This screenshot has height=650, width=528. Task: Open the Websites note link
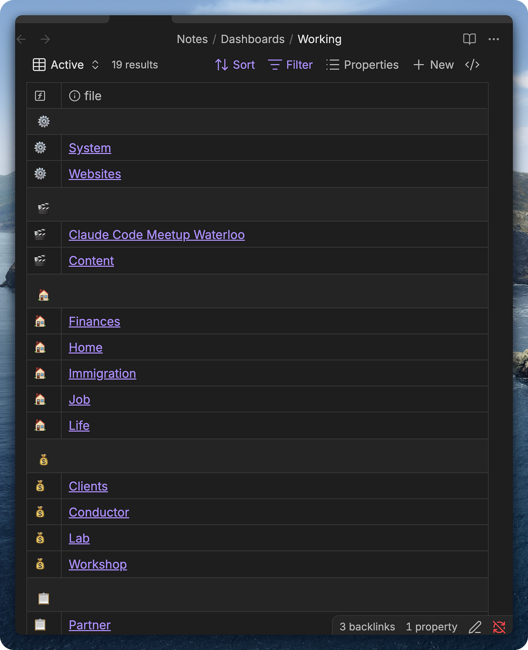coord(95,174)
